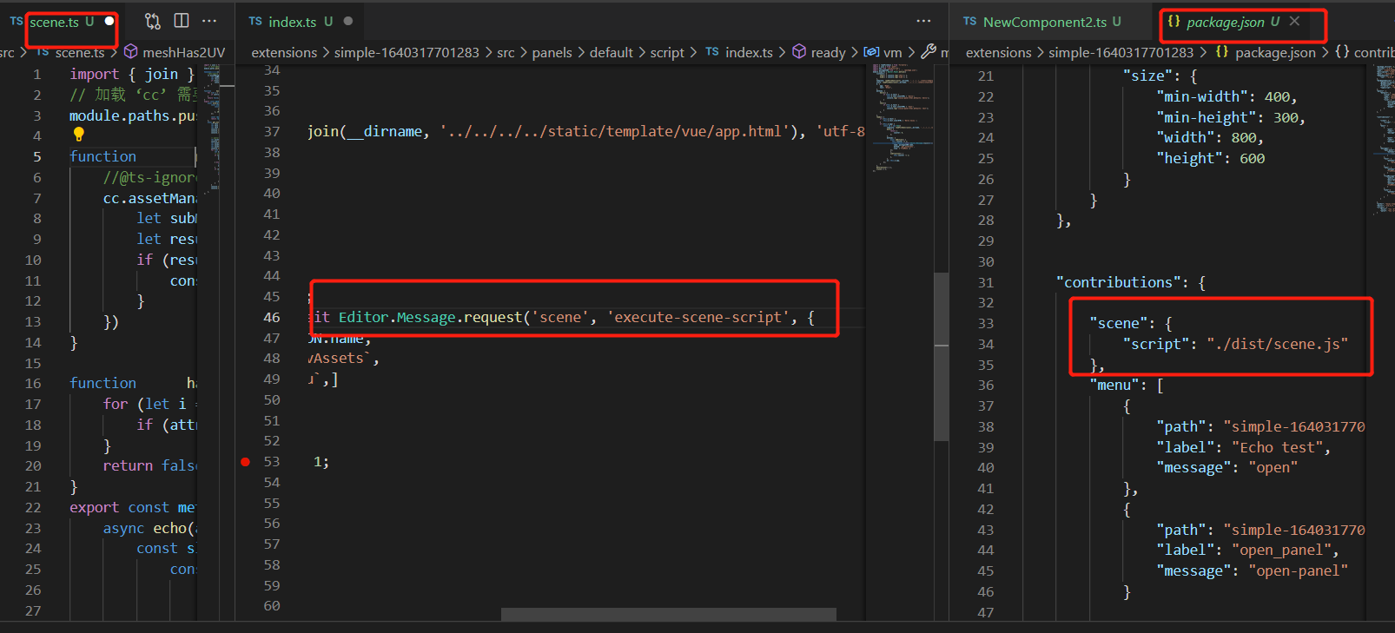
Task: Click unsaved-changes dot on scene.ts tab
Action: coord(109,21)
